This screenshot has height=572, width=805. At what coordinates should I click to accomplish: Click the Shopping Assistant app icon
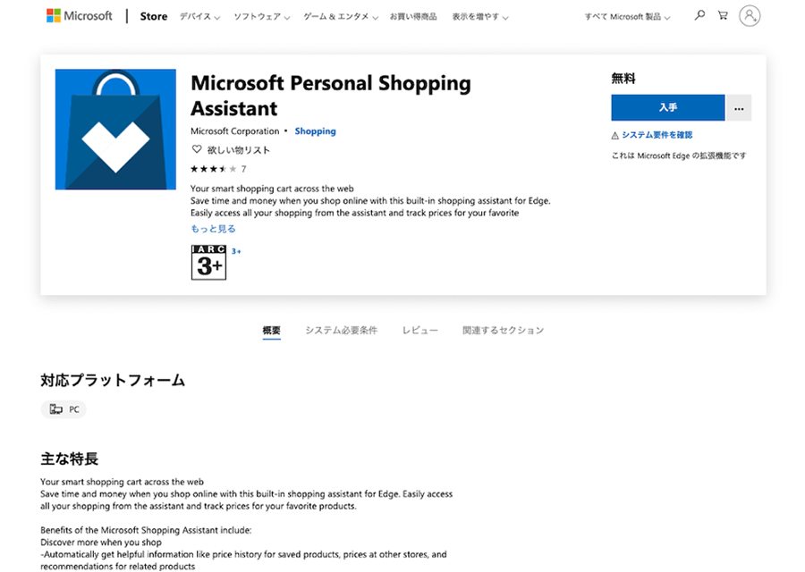click(x=114, y=130)
